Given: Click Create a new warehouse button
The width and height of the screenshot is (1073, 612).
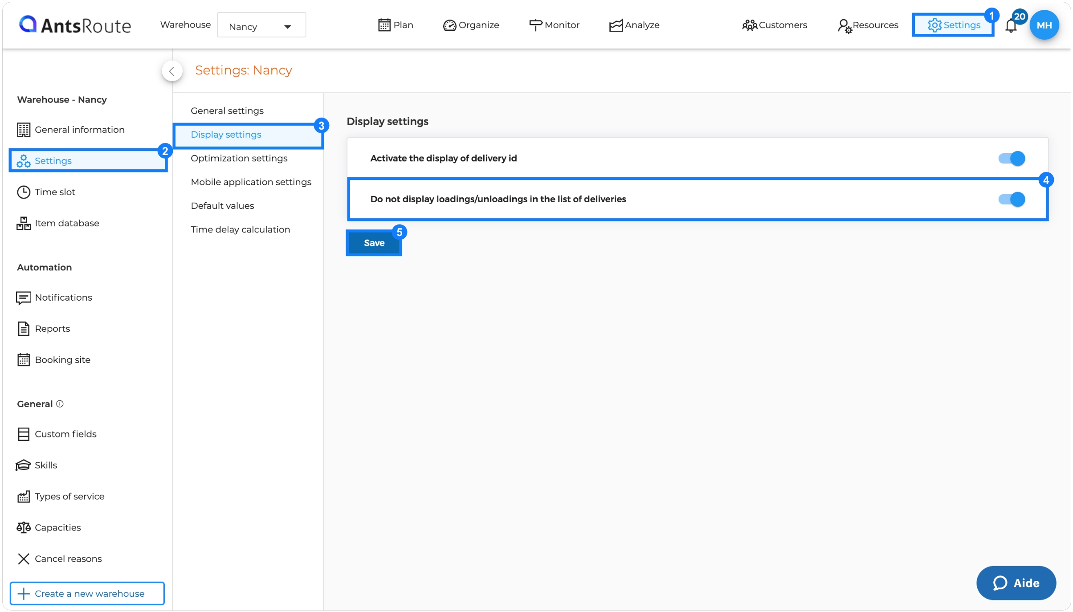Looking at the screenshot, I should 87,593.
